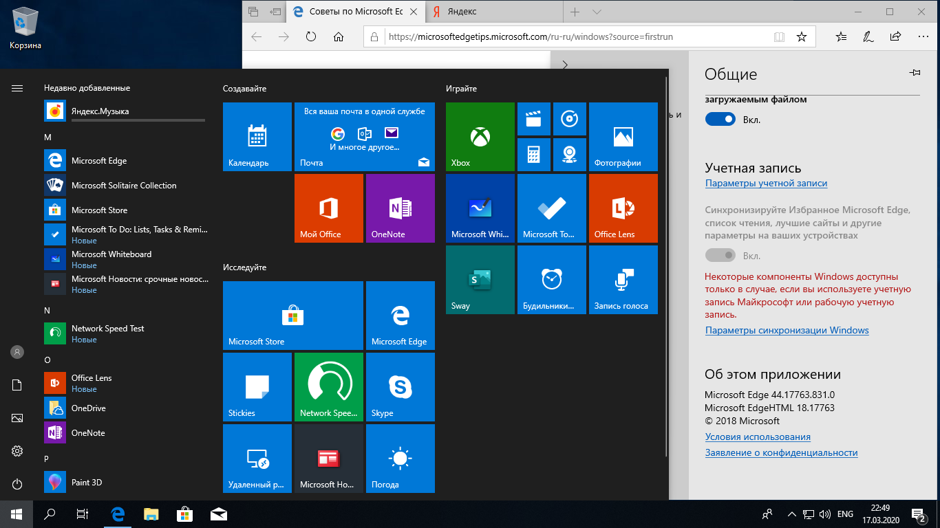Image resolution: width=940 pixels, height=528 pixels.
Task: Open the Calendar tile
Action: click(257, 137)
